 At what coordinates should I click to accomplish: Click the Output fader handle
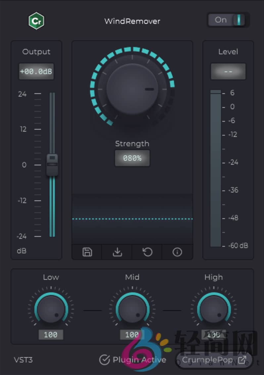coord(52,165)
